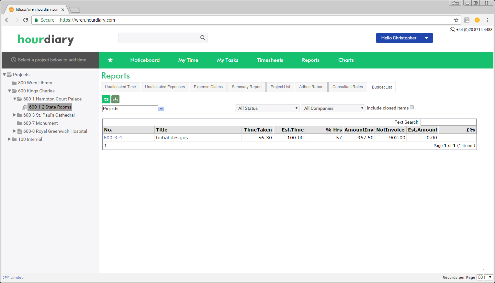The image size is (495, 283).
Task: Change Records per Page from 50
Action: (x=485, y=277)
